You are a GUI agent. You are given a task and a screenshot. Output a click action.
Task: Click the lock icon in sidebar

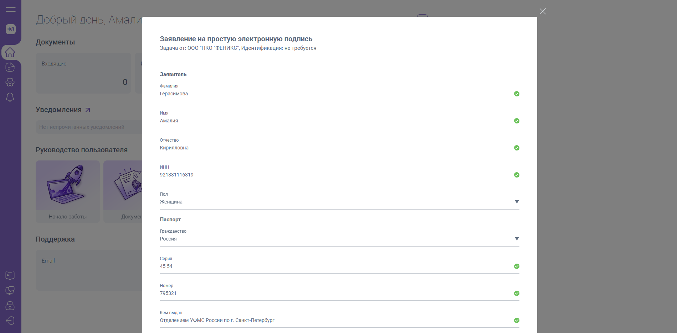pos(10,306)
